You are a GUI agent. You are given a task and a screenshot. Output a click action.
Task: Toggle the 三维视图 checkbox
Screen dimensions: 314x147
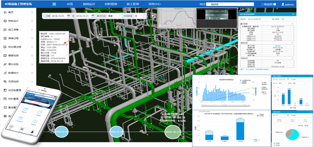tap(275, 4)
